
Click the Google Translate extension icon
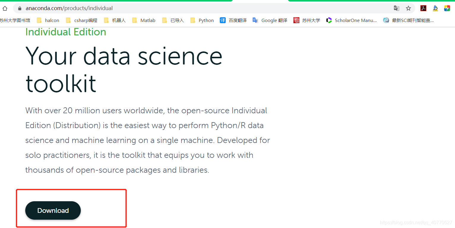point(396,8)
